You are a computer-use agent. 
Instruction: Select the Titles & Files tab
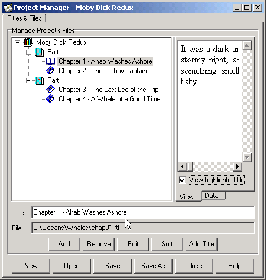24,18
